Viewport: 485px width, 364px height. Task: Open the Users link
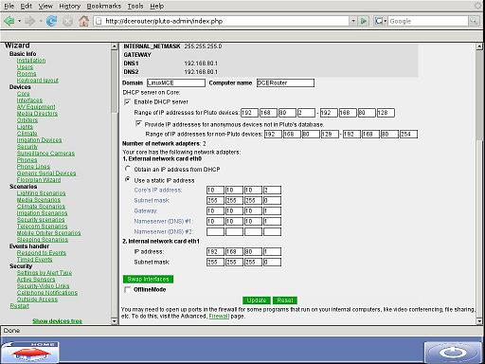(25, 67)
